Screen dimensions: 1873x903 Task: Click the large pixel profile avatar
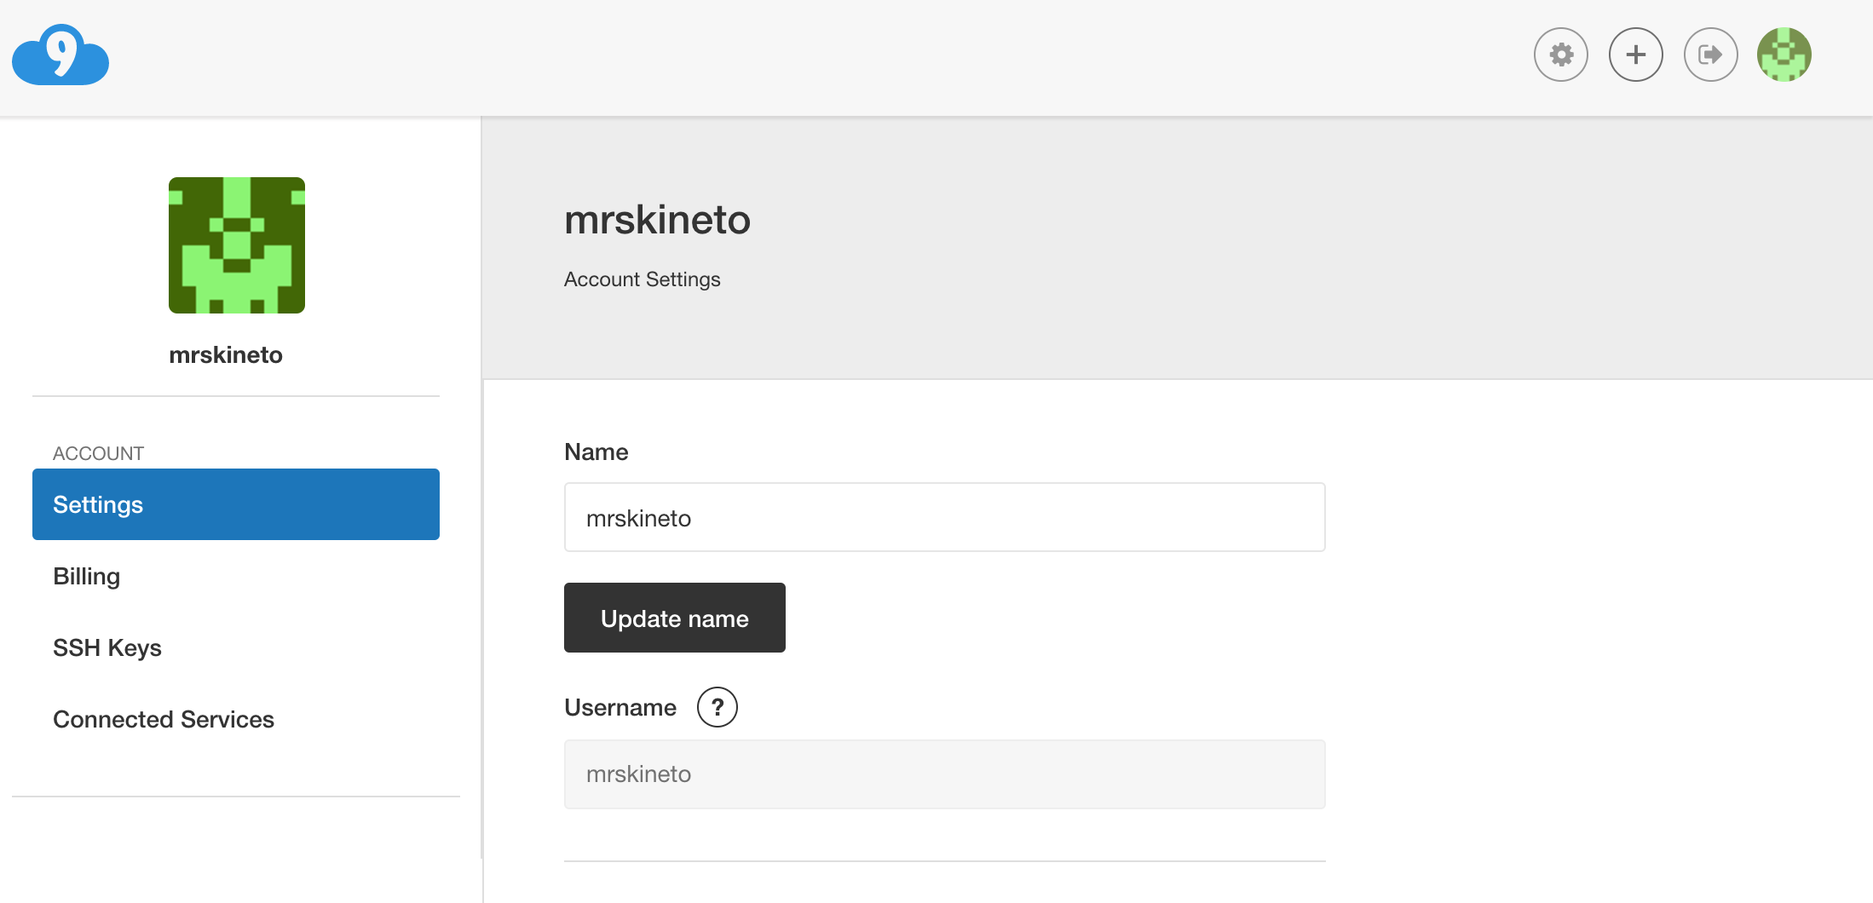click(x=237, y=245)
